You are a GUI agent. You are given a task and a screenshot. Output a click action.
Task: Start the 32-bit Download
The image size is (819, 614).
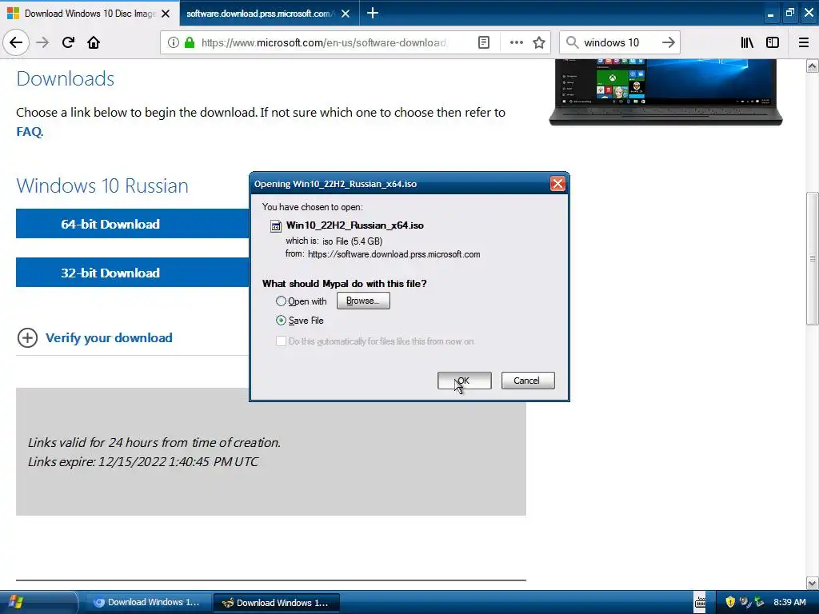click(x=132, y=273)
